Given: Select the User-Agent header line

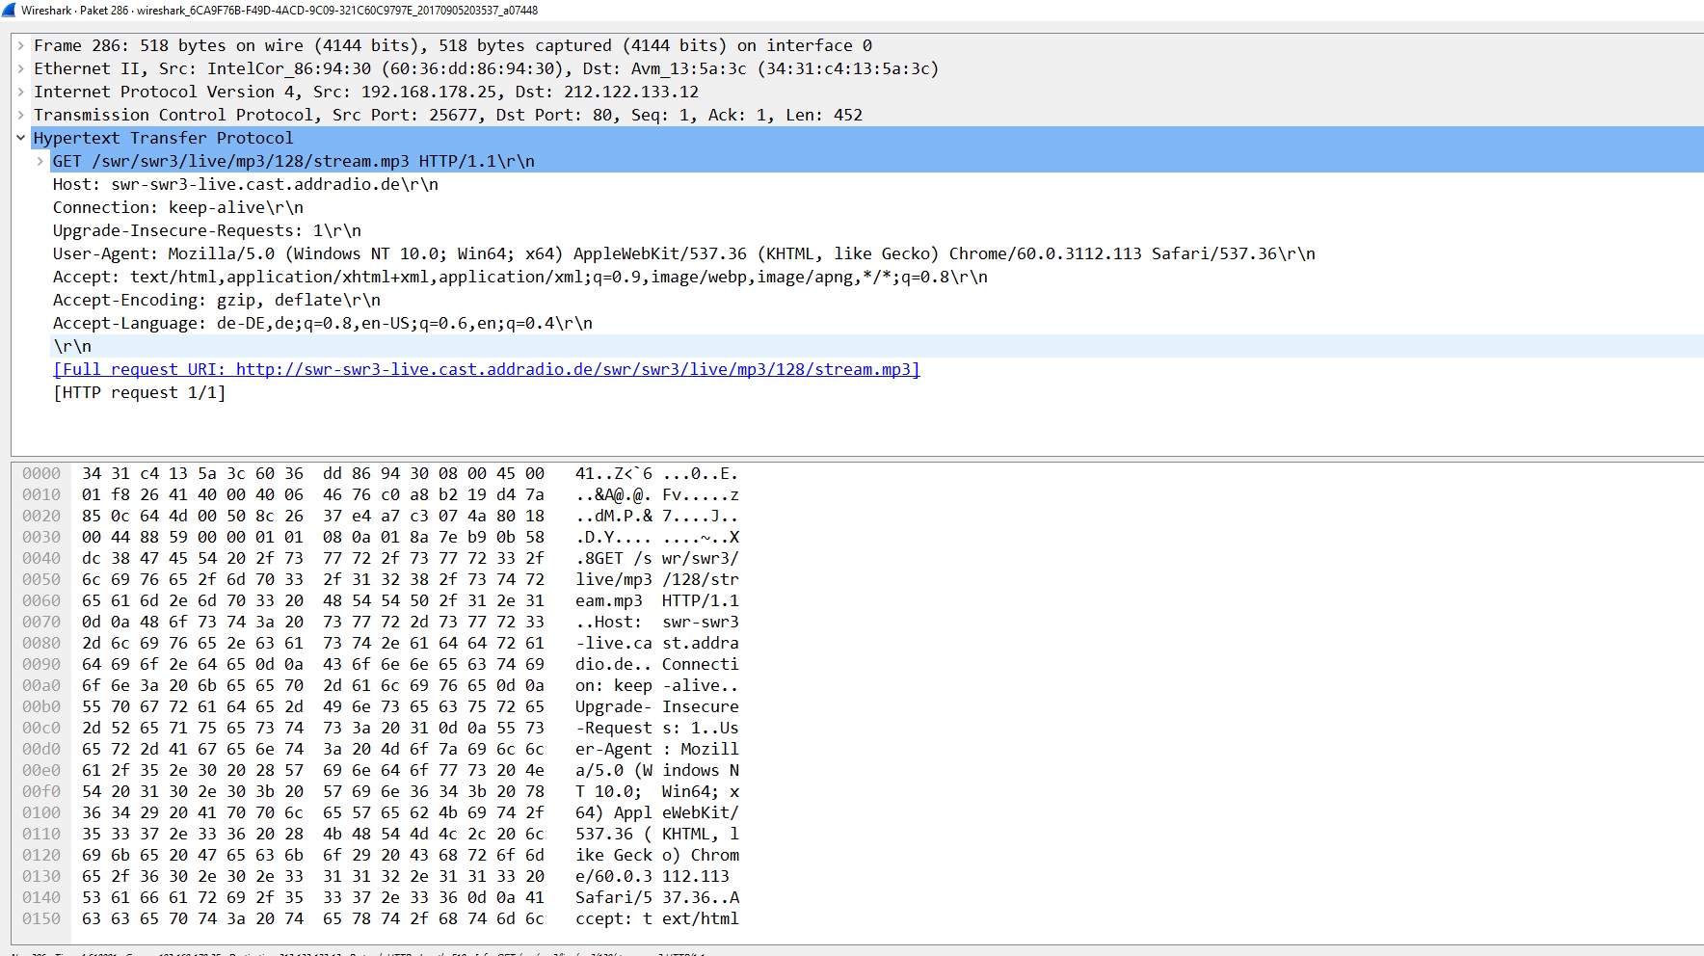Looking at the screenshot, I should point(682,253).
